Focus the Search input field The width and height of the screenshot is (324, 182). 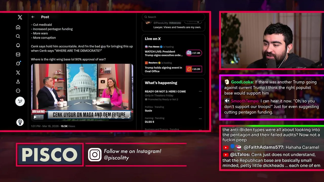173,17
